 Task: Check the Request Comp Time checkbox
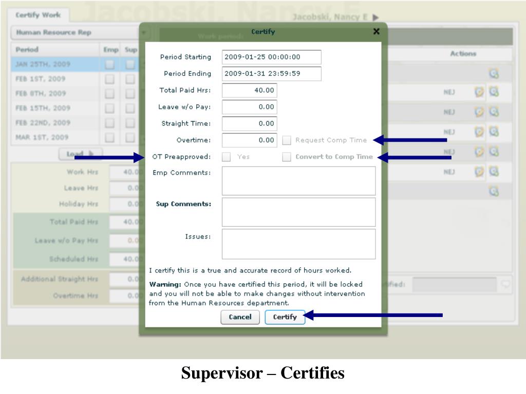coord(287,140)
